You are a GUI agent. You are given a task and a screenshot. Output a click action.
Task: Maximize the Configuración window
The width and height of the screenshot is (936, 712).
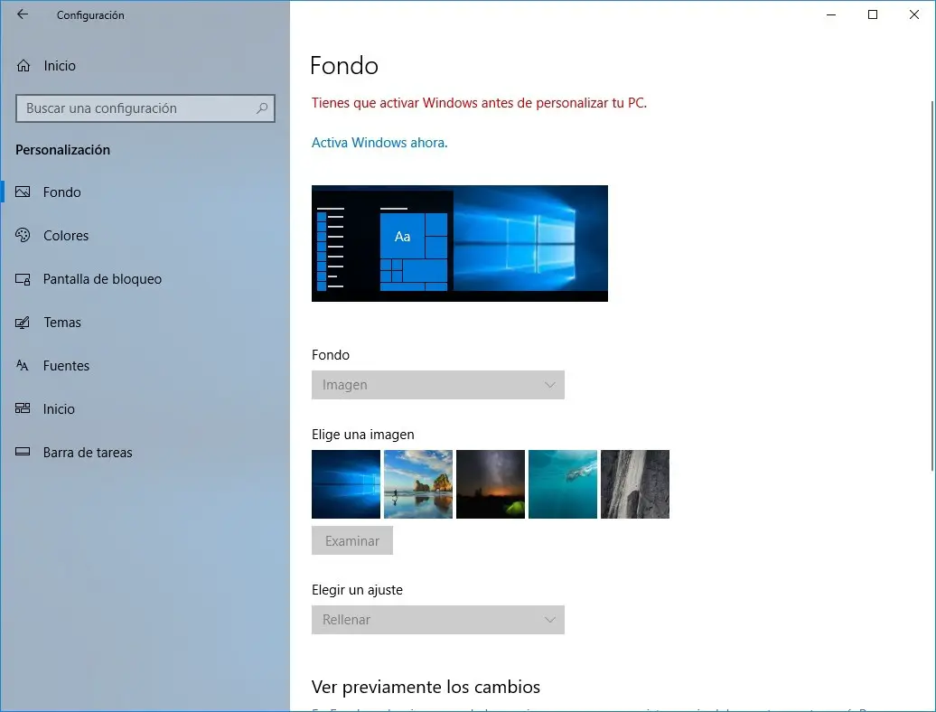point(873,14)
